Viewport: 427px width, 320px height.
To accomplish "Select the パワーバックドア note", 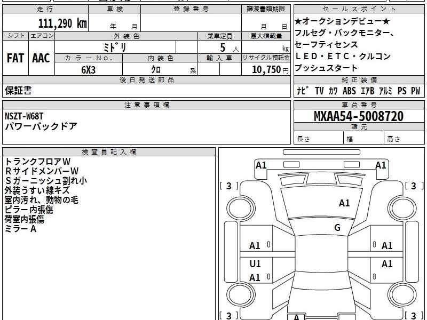I will pos(41,126).
